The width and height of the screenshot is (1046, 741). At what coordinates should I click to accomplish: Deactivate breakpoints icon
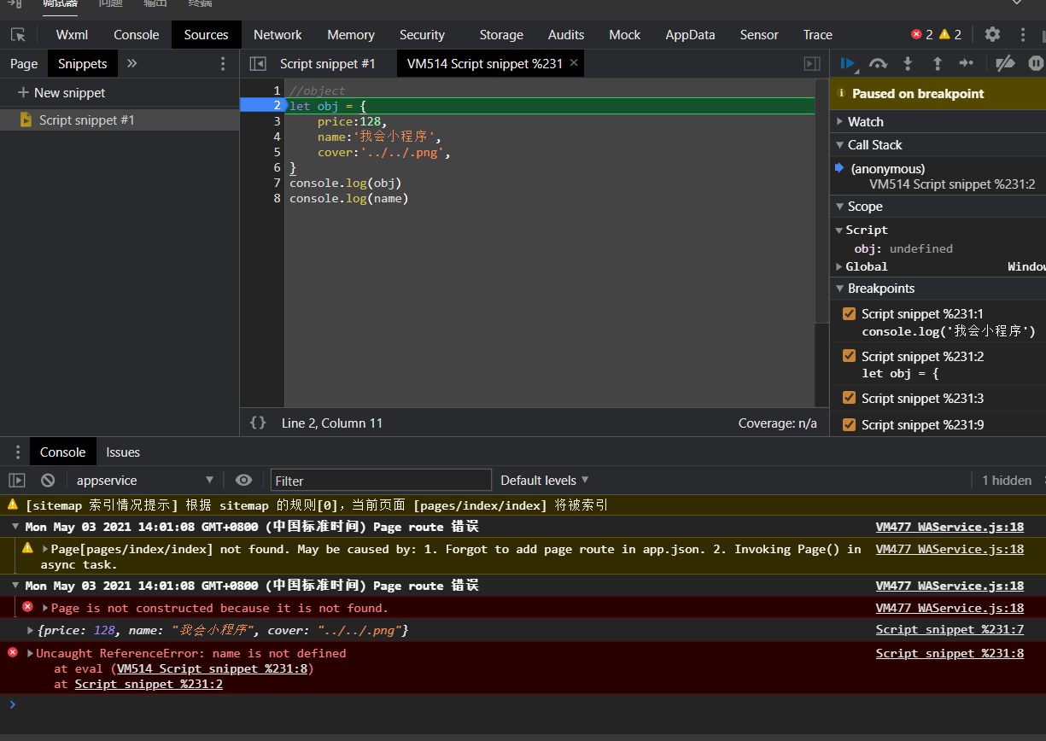point(1006,64)
